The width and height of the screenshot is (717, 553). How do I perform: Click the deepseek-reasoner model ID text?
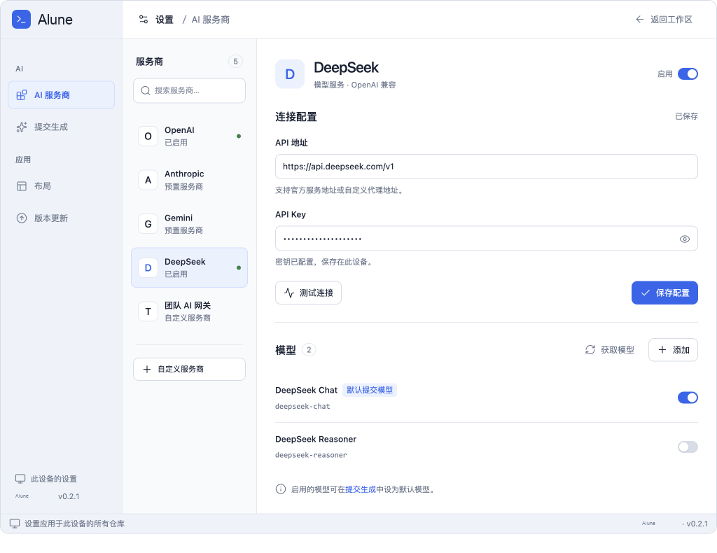311,455
